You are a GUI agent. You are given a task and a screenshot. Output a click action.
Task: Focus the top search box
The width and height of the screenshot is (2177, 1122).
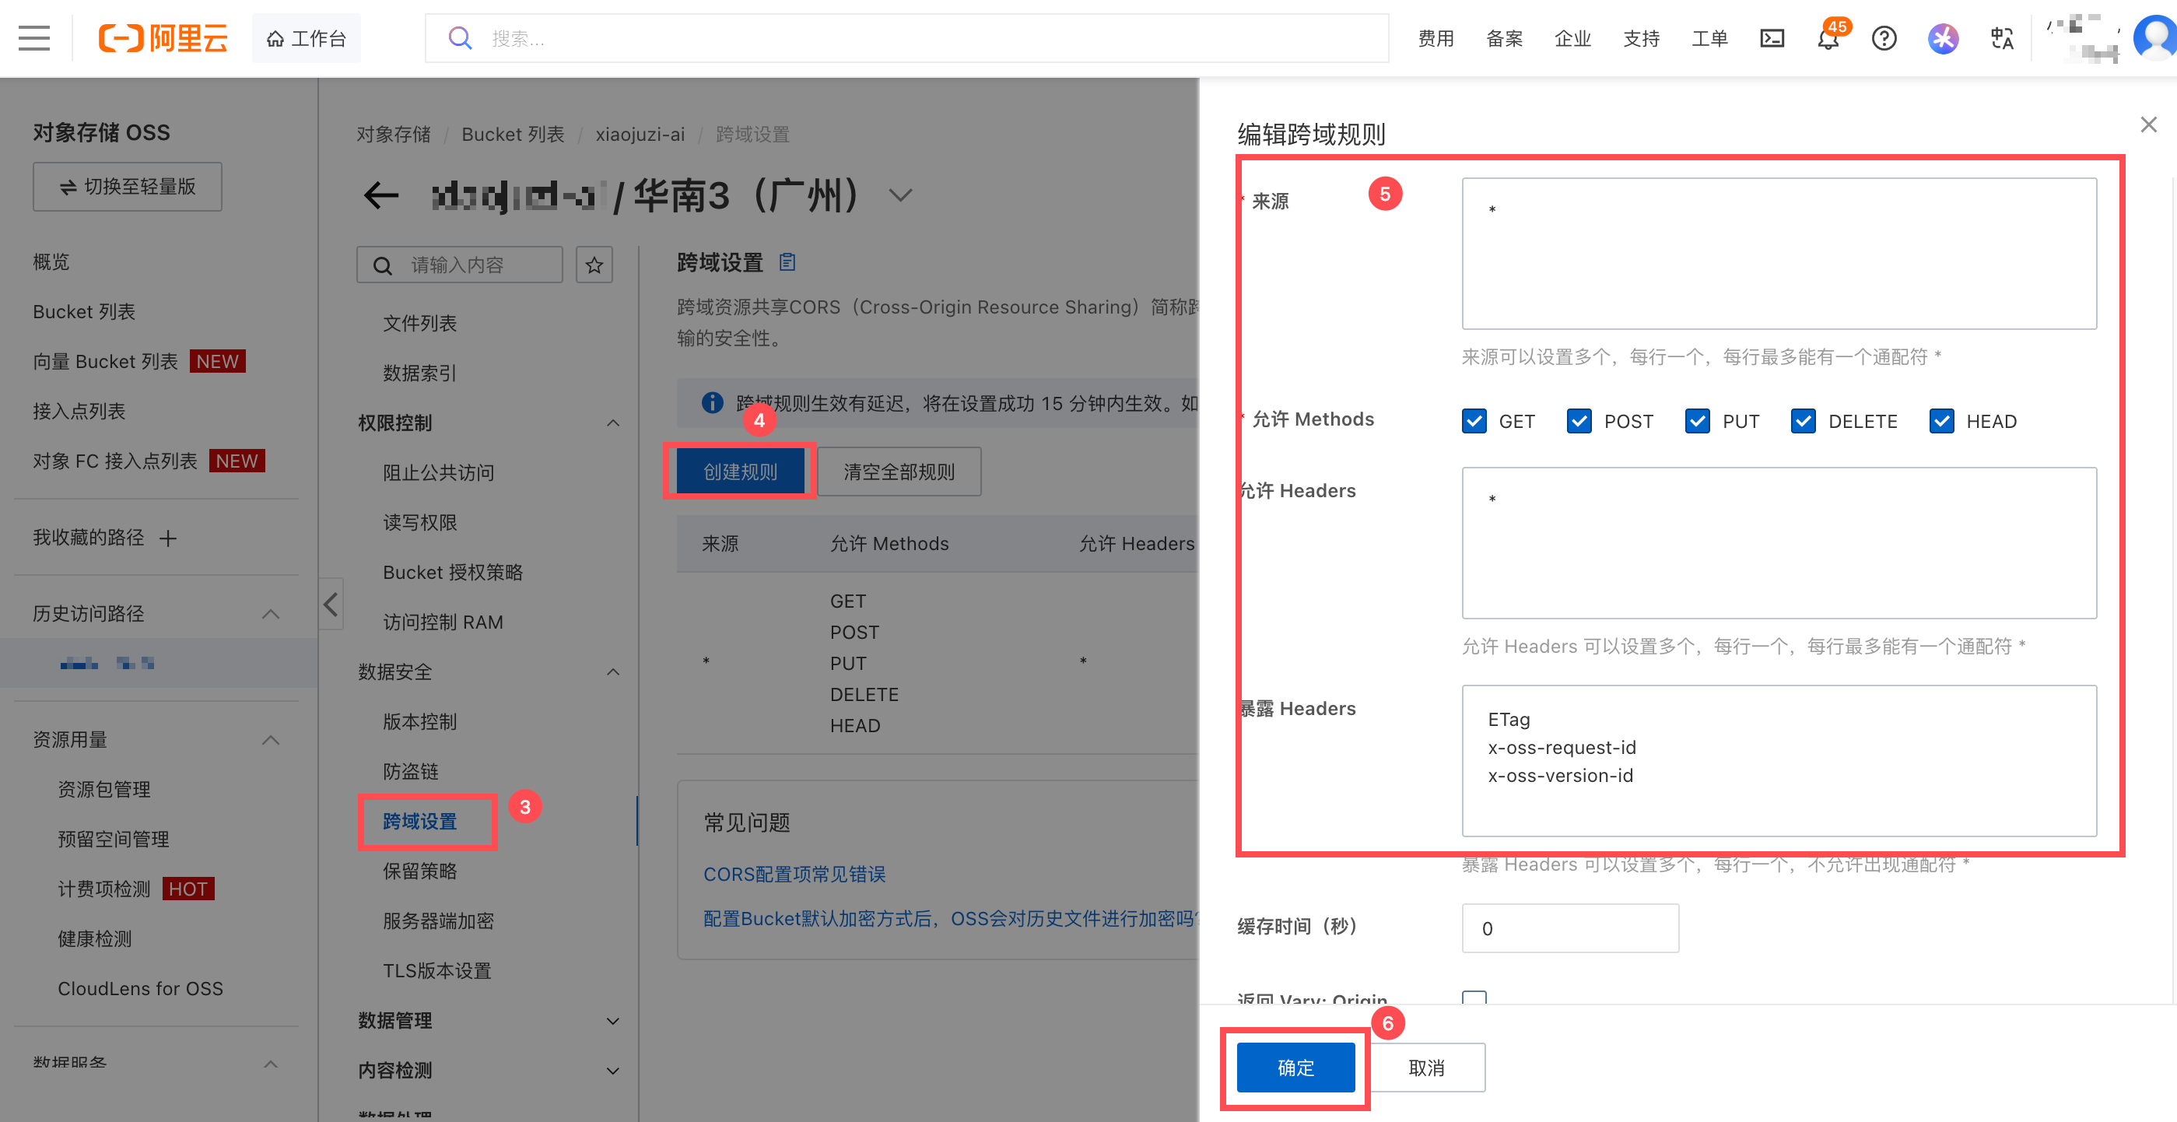coord(906,38)
